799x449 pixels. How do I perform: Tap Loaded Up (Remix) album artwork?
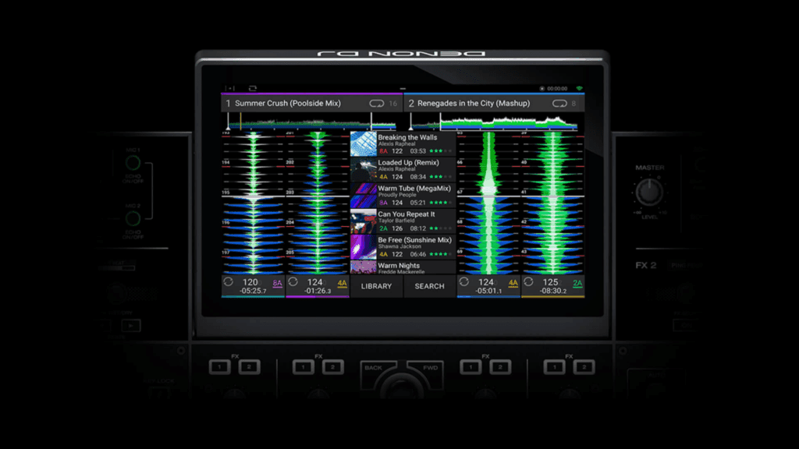(364, 169)
